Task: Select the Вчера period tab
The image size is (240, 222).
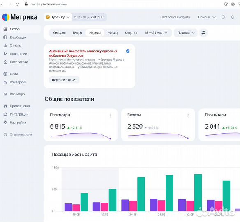Action: (77, 33)
